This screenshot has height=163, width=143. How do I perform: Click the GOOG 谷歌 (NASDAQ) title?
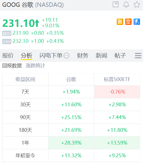click(33, 5)
